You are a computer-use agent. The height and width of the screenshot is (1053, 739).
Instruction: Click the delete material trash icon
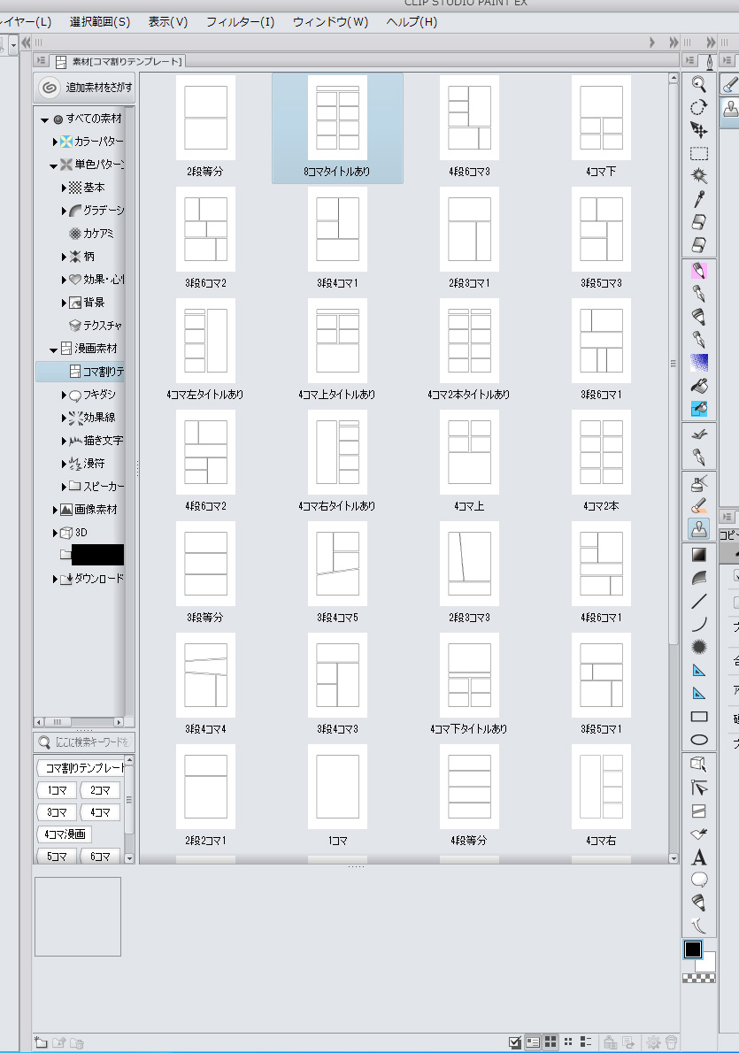click(x=671, y=1042)
